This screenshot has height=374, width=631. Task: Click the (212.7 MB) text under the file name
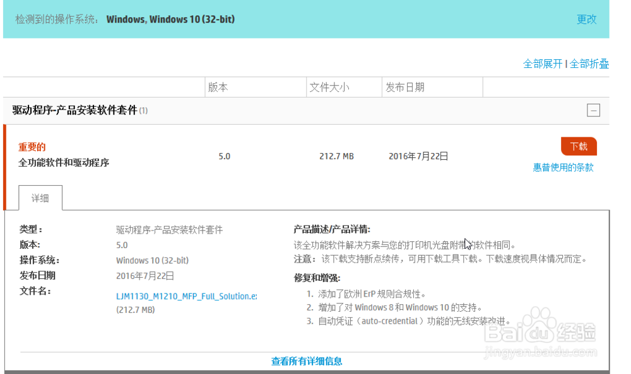point(135,310)
